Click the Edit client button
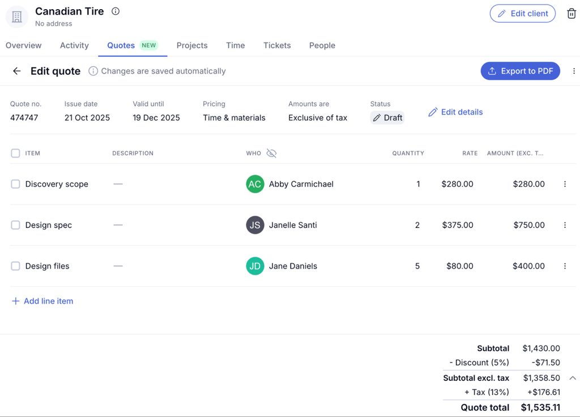580x417 pixels. tap(522, 14)
